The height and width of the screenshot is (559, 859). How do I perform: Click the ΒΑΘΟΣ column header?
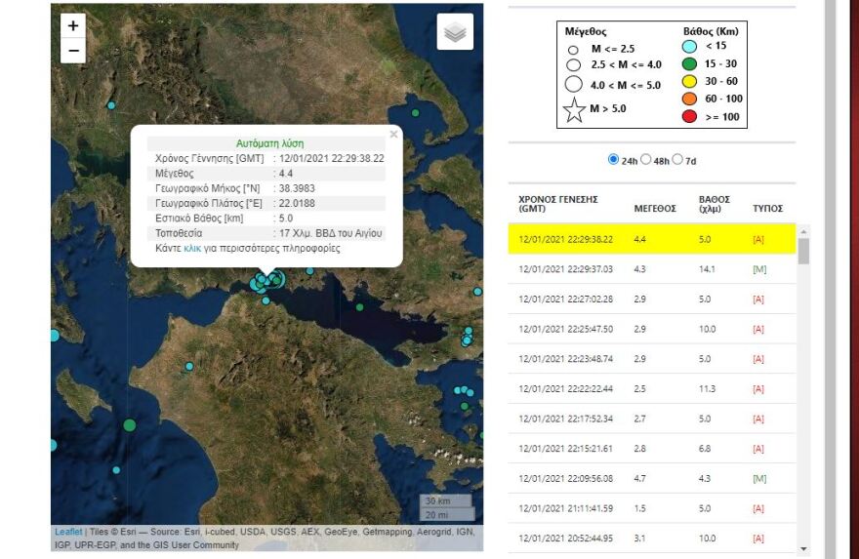[714, 204]
